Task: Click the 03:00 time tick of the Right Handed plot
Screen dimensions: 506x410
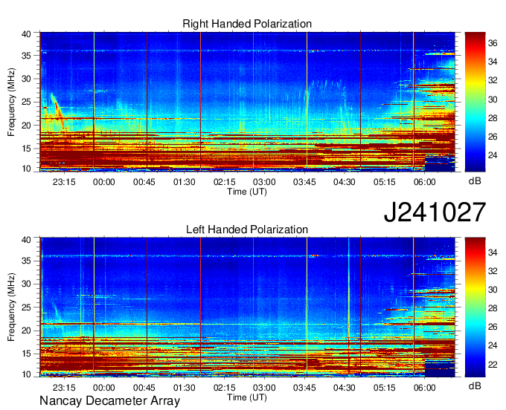Action: [x=264, y=182]
